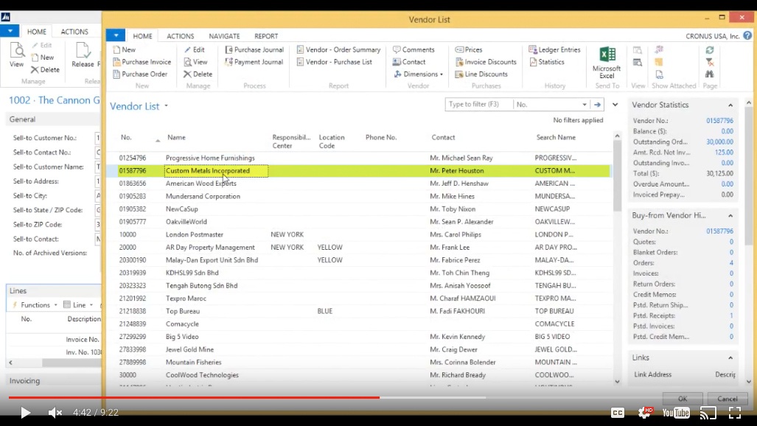Open Ledger Entries
This screenshot has width=757, height=426.
pyautogui.click(x=555, y=49)
